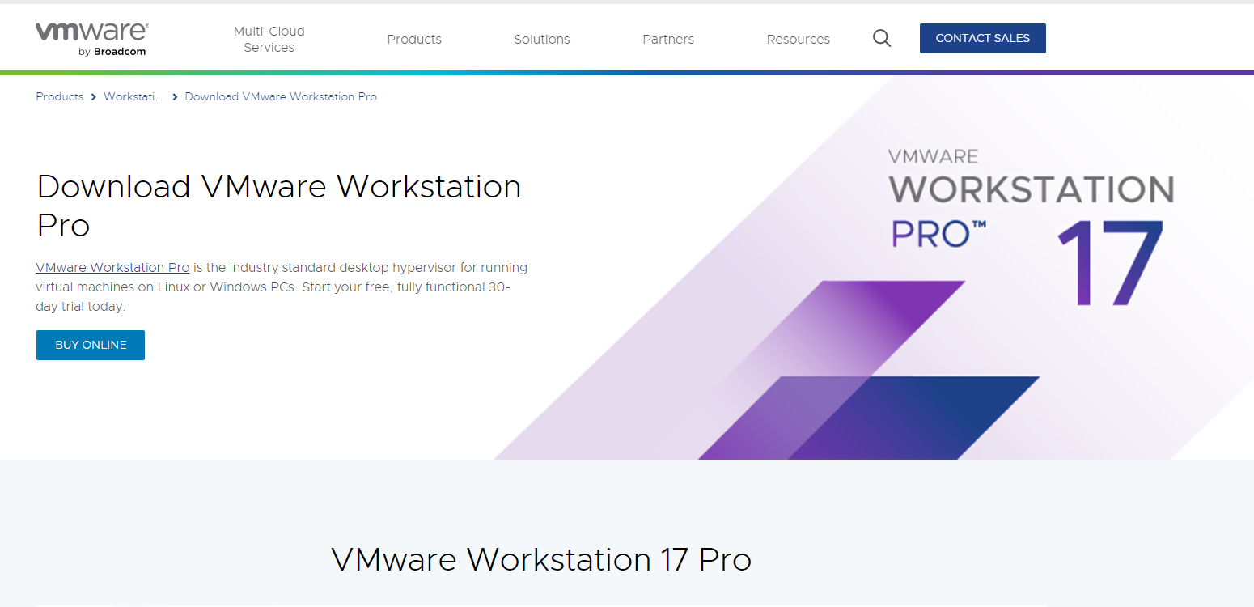Viewport: 1254px width, 607px height.
Task: Click the VMware Workstation 17 Pro section title
Action: click(541, 559)
